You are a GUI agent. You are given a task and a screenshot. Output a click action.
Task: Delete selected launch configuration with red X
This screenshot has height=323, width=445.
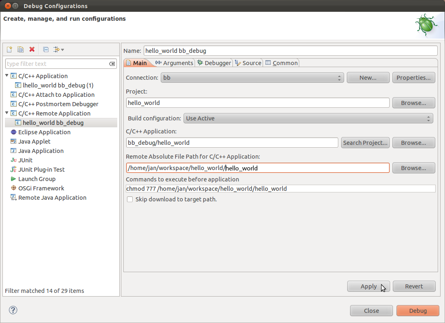tap(32, 49)
